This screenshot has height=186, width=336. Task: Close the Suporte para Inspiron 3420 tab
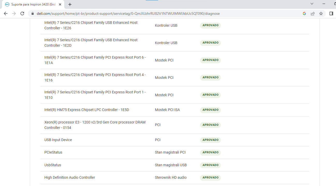click(x=60, y=4)
